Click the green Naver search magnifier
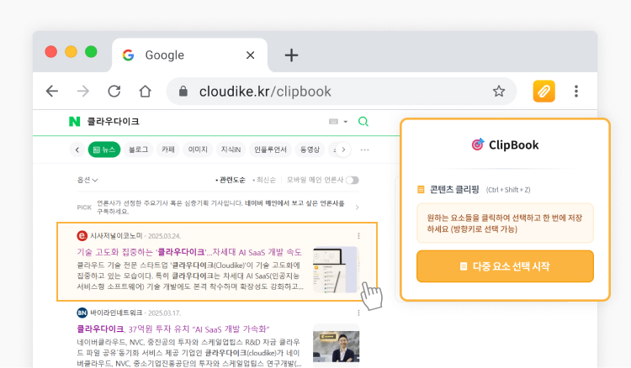 point(363,121)
